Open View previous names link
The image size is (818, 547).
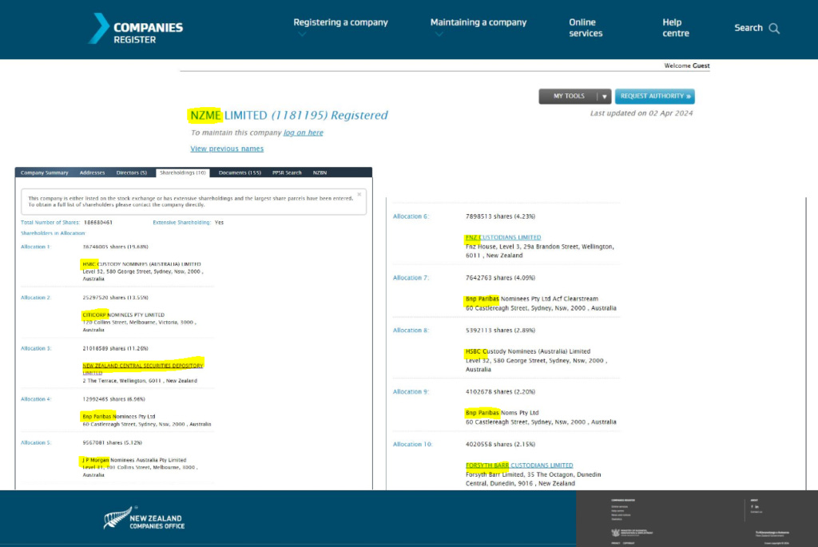point(227,149)
